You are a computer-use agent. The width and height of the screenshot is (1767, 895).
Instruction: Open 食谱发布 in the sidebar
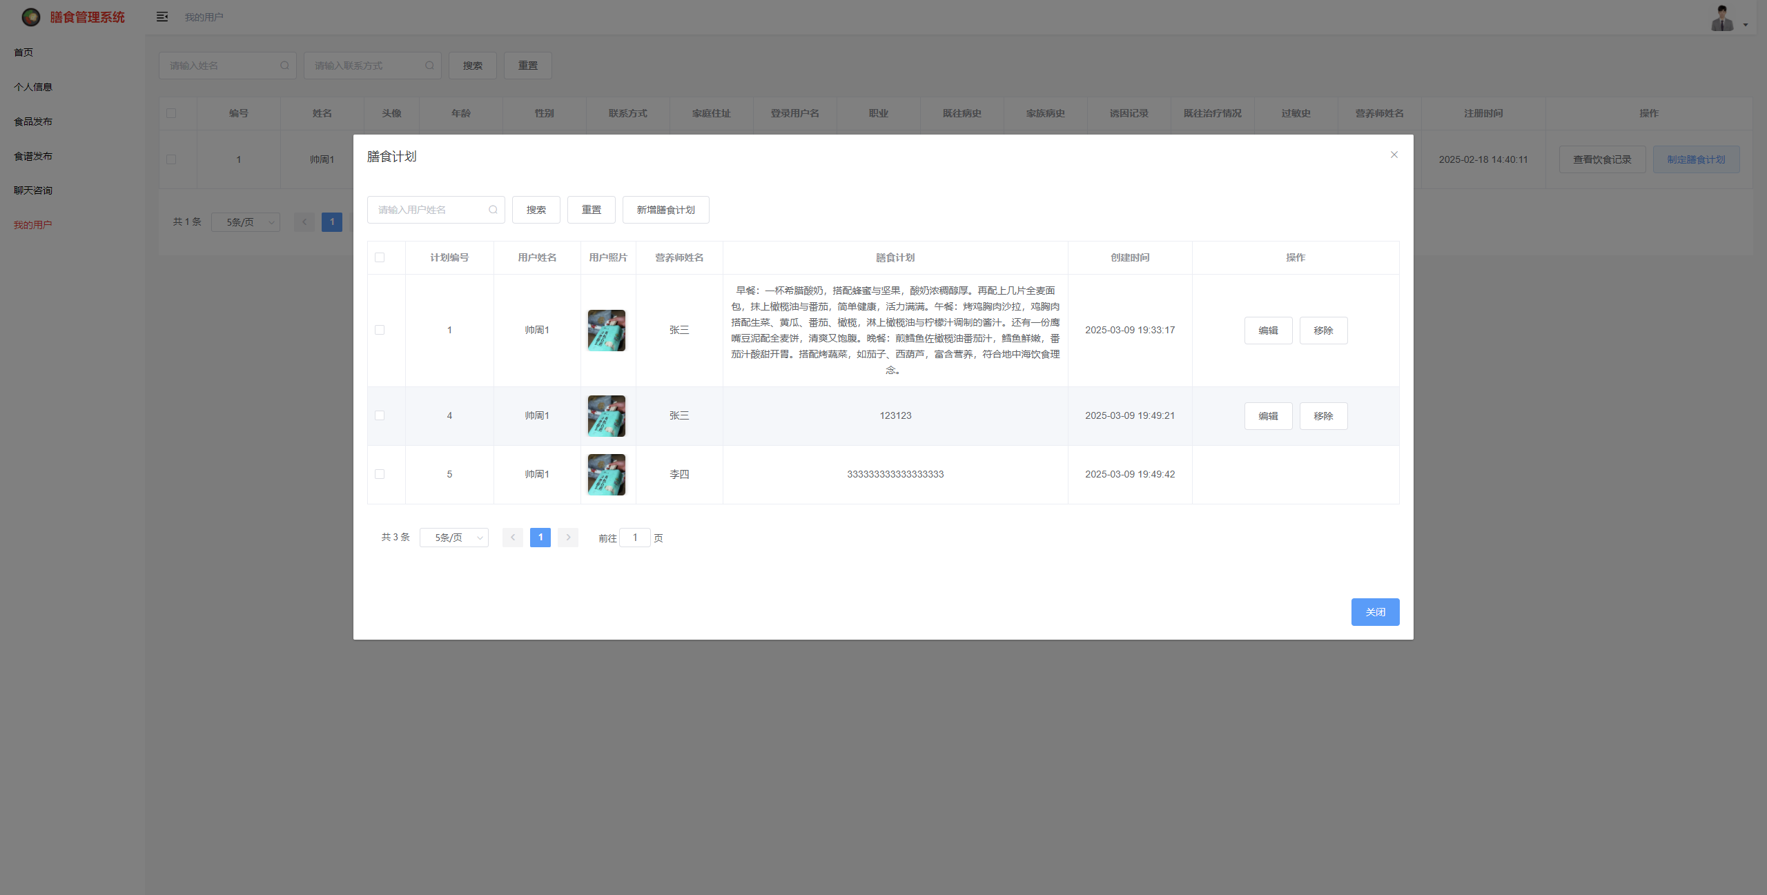pyautogui.click(x=72, y=156)
